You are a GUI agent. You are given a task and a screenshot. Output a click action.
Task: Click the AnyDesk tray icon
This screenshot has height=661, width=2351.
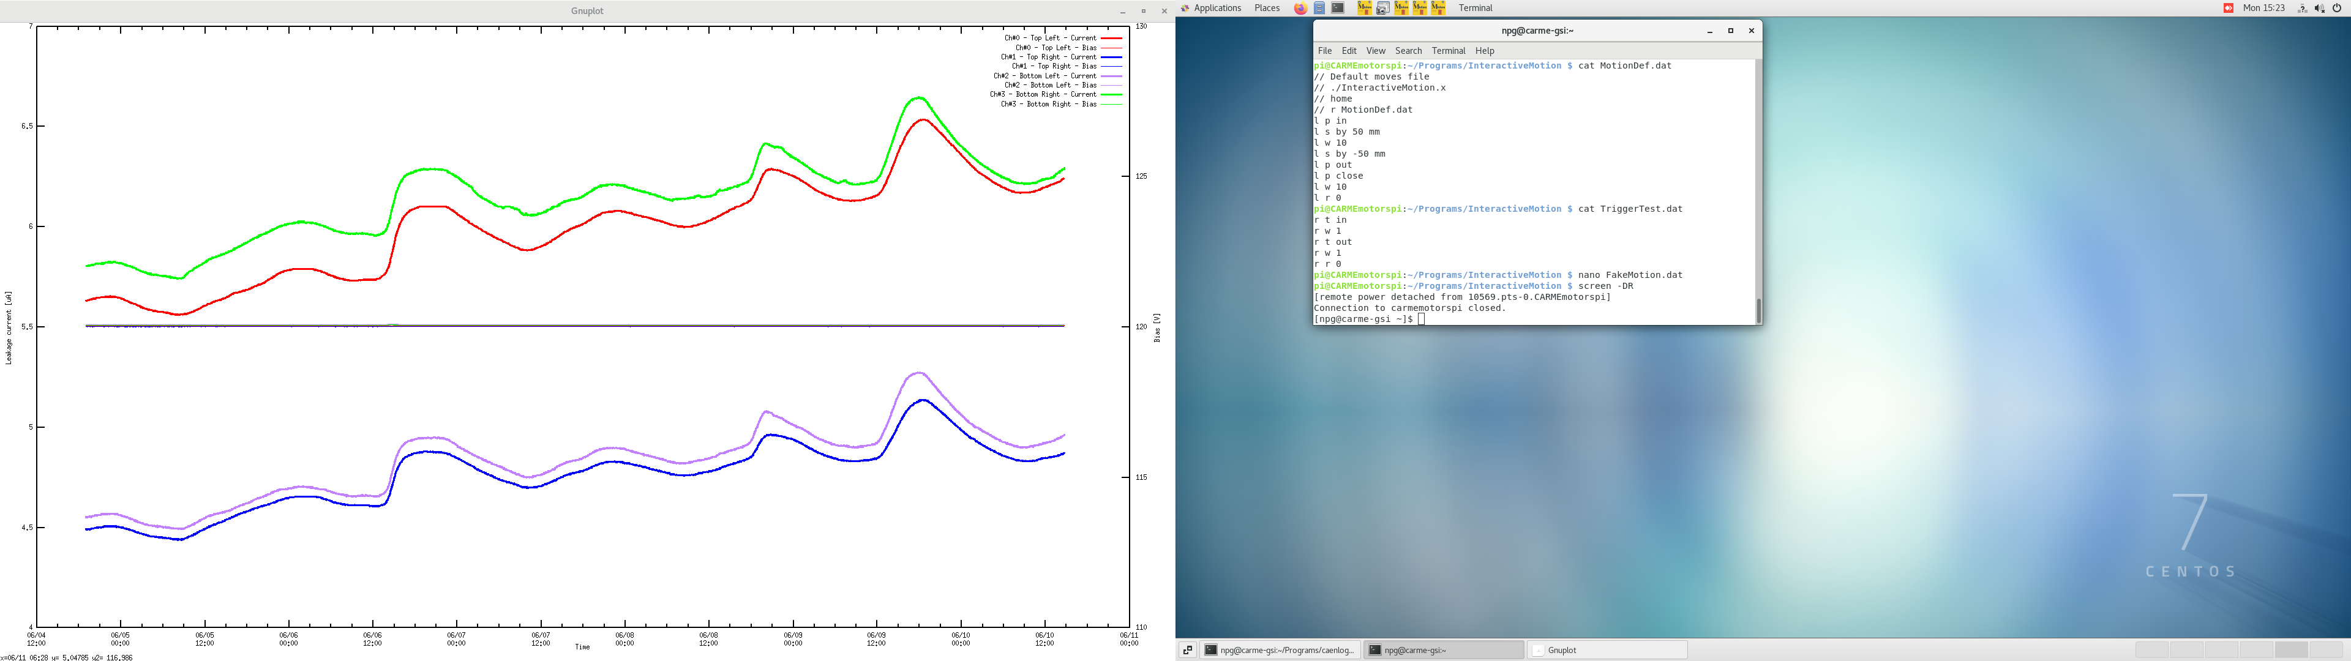[2228, 8]
